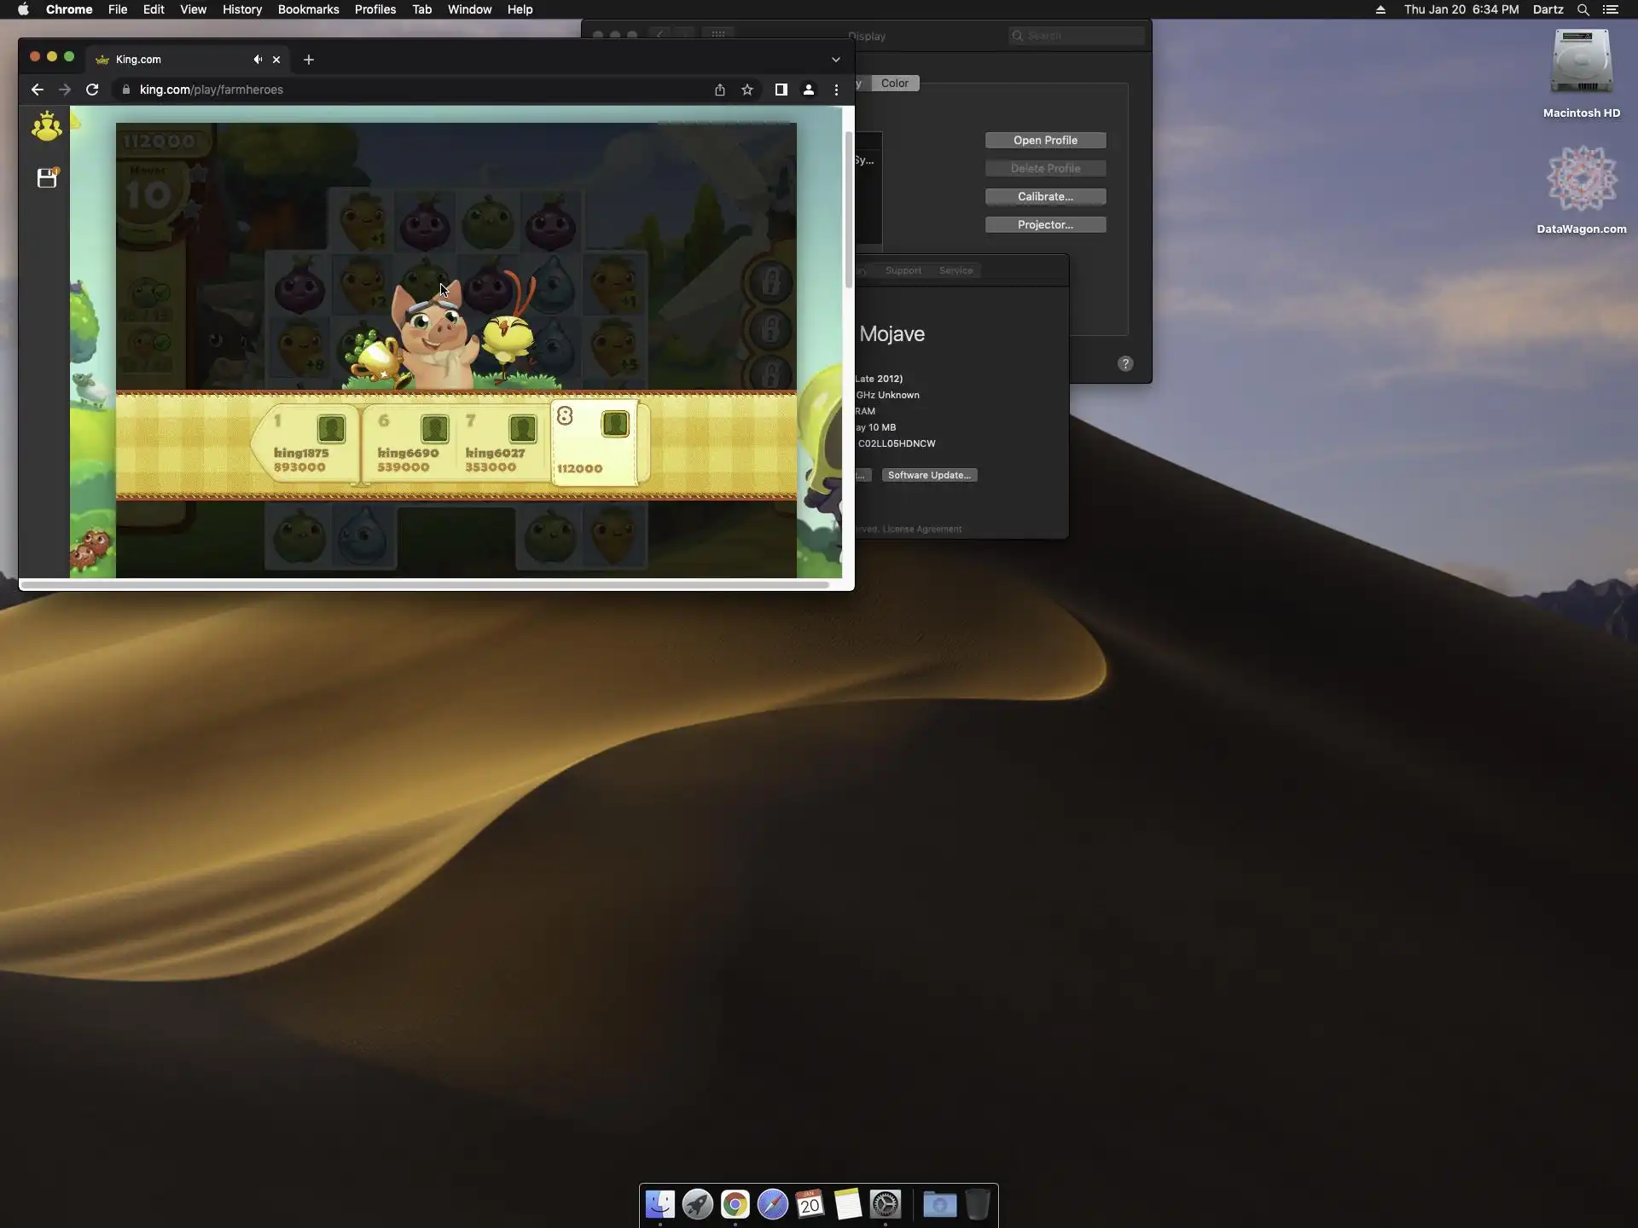The width and height of the screenshot is (1638, 1228).
Task: Open the Bookmarks menu
Action: click(x=308, y=9)
